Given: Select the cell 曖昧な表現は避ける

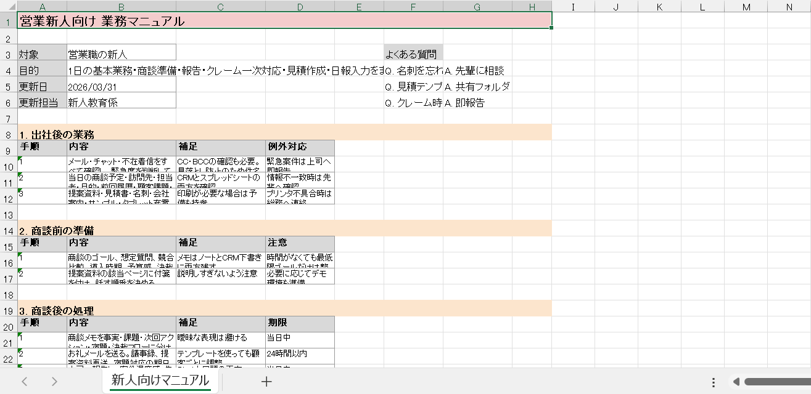Looking at the screenshot, I should [220, 340].
